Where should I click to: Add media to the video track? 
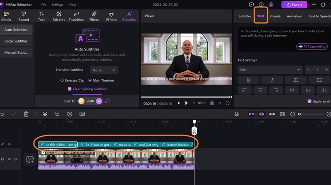pyautogui.click(x=30, y=159)
